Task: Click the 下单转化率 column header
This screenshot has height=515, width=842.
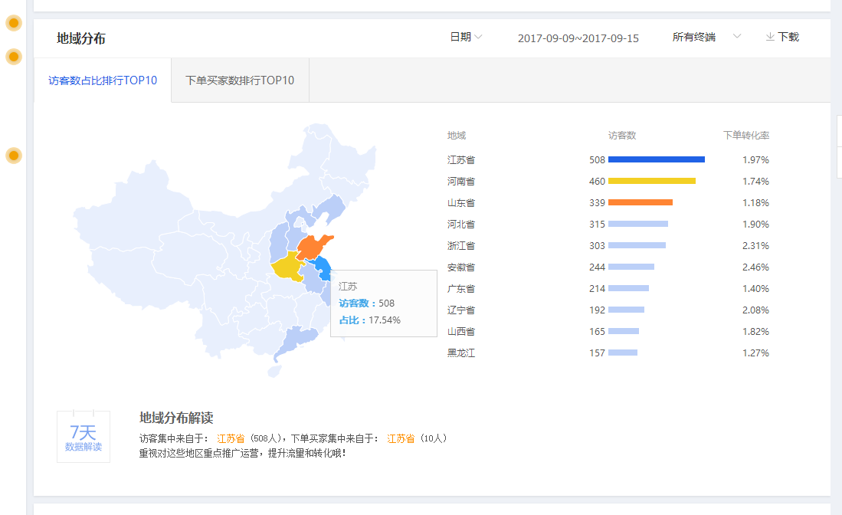Action: [746, 136]
